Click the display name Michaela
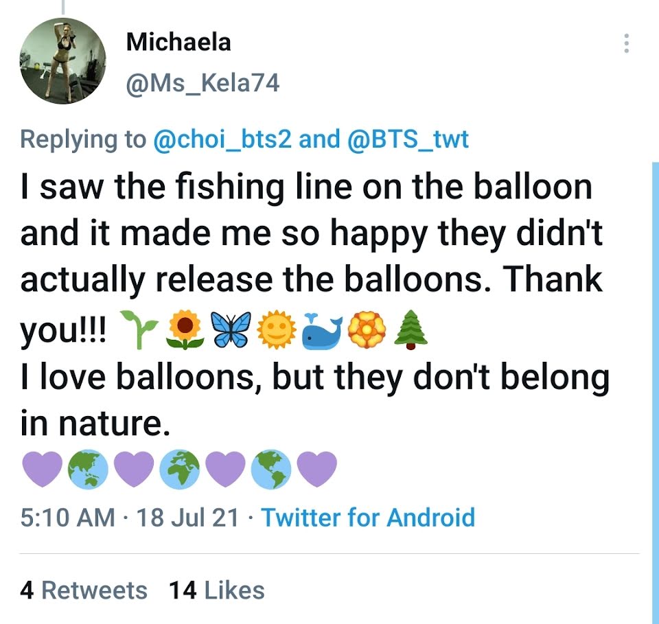 (x=178, y=42)
